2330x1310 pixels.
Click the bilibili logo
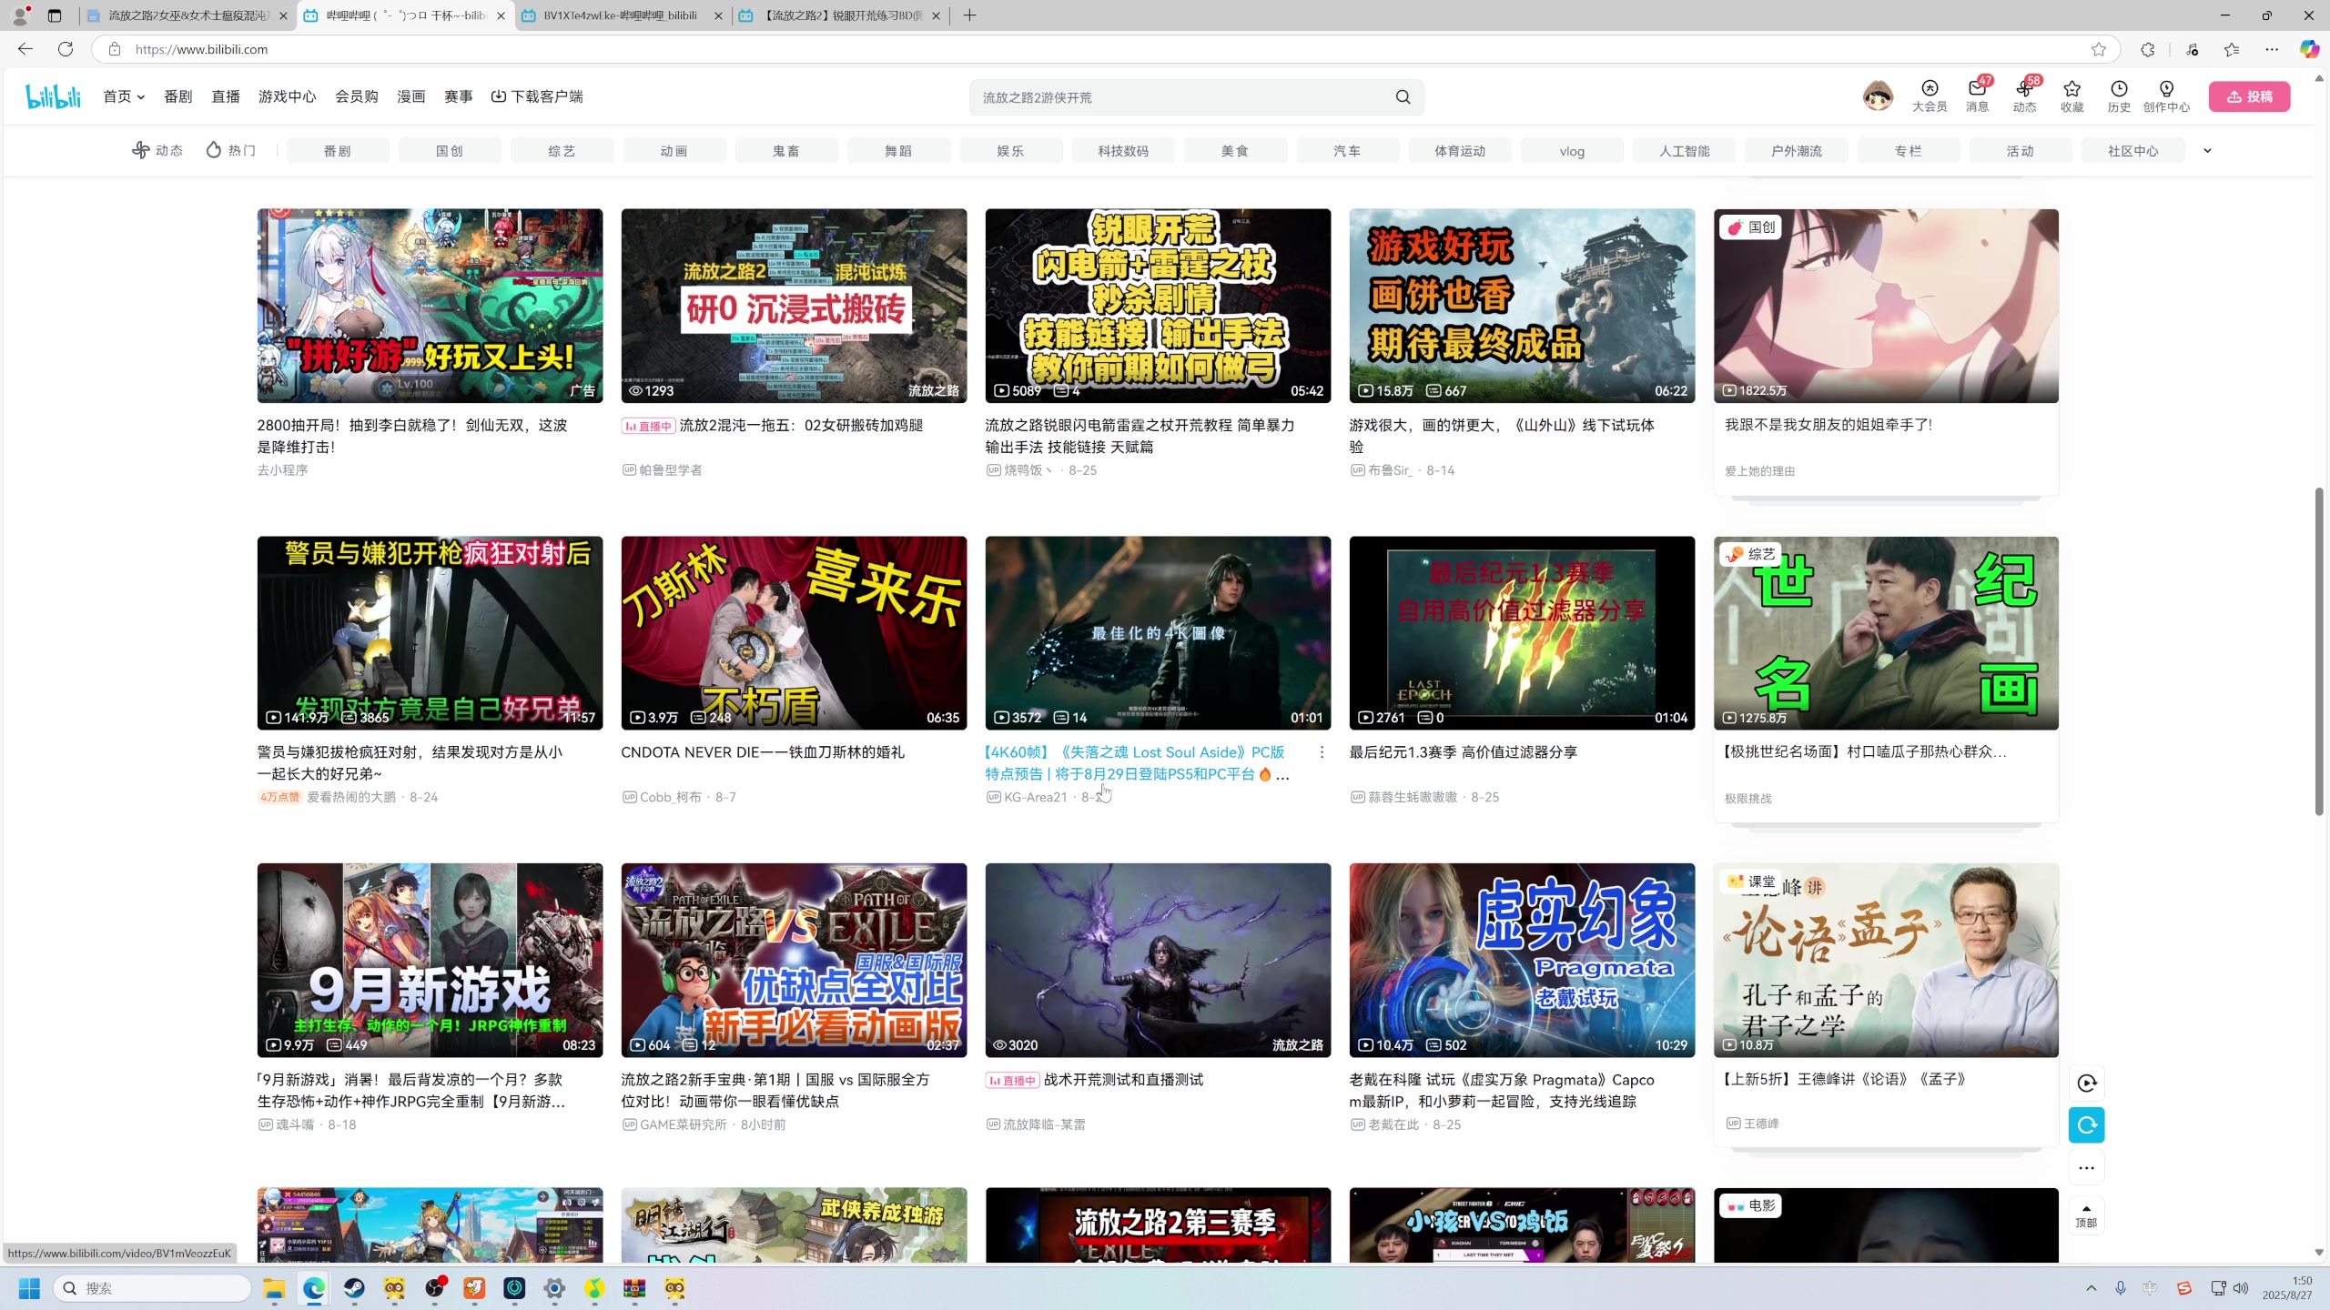(x=54, y=96)
